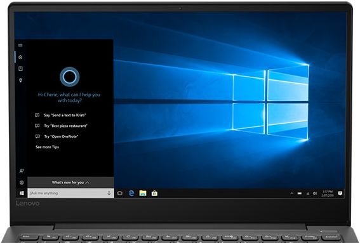Show hidden system tray icons chevron
Screen dimensions: 360x243
tap(292, 194)
